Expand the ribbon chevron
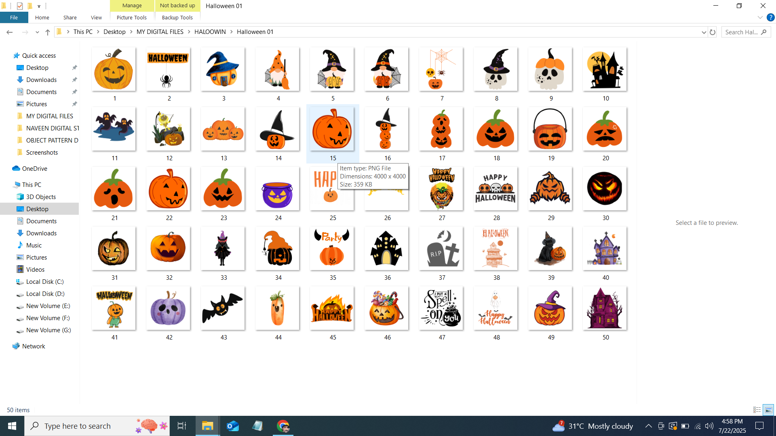This screenshot has width=776, height=436. 760,17
